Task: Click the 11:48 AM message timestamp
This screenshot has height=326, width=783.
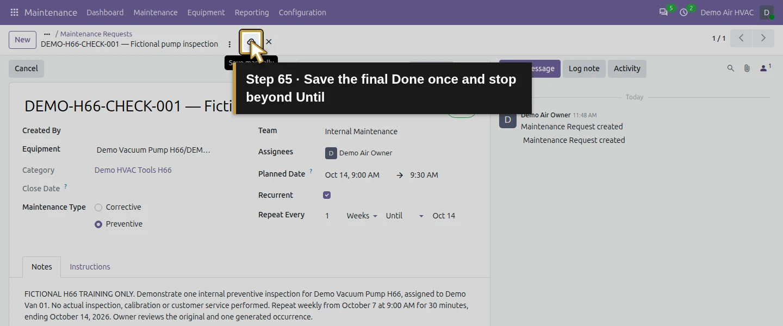Action: (x=585, y=115)
